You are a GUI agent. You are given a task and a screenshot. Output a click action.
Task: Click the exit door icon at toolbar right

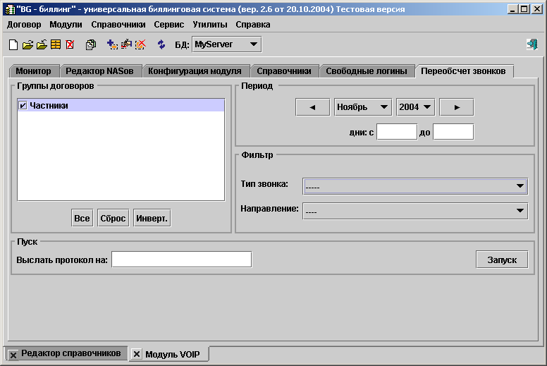532,44
